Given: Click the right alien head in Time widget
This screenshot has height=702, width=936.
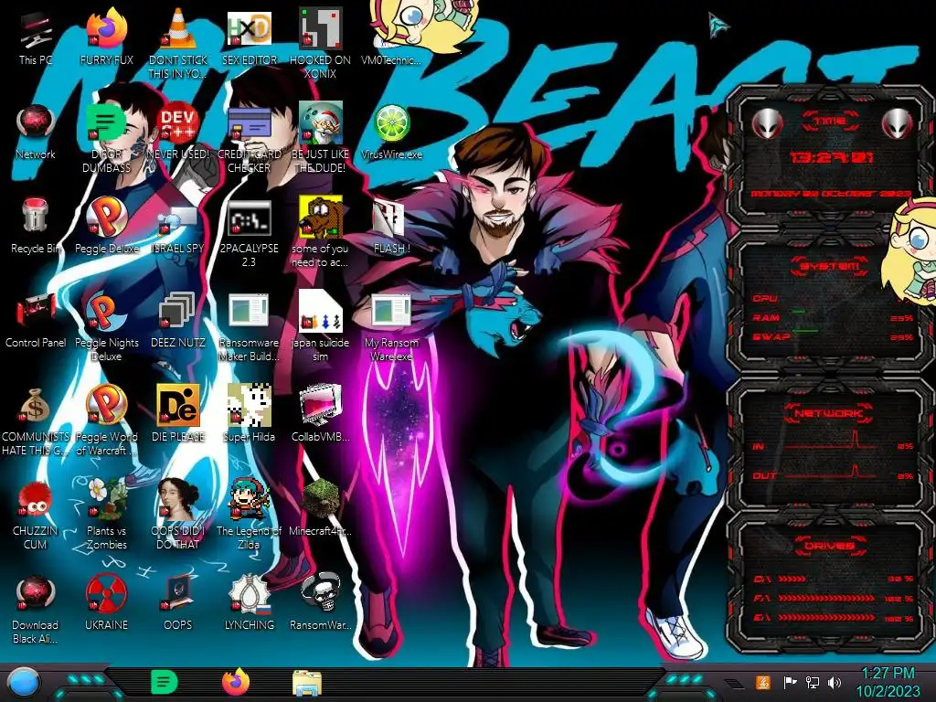Looking at the screenshot, I should coord(898,124).
